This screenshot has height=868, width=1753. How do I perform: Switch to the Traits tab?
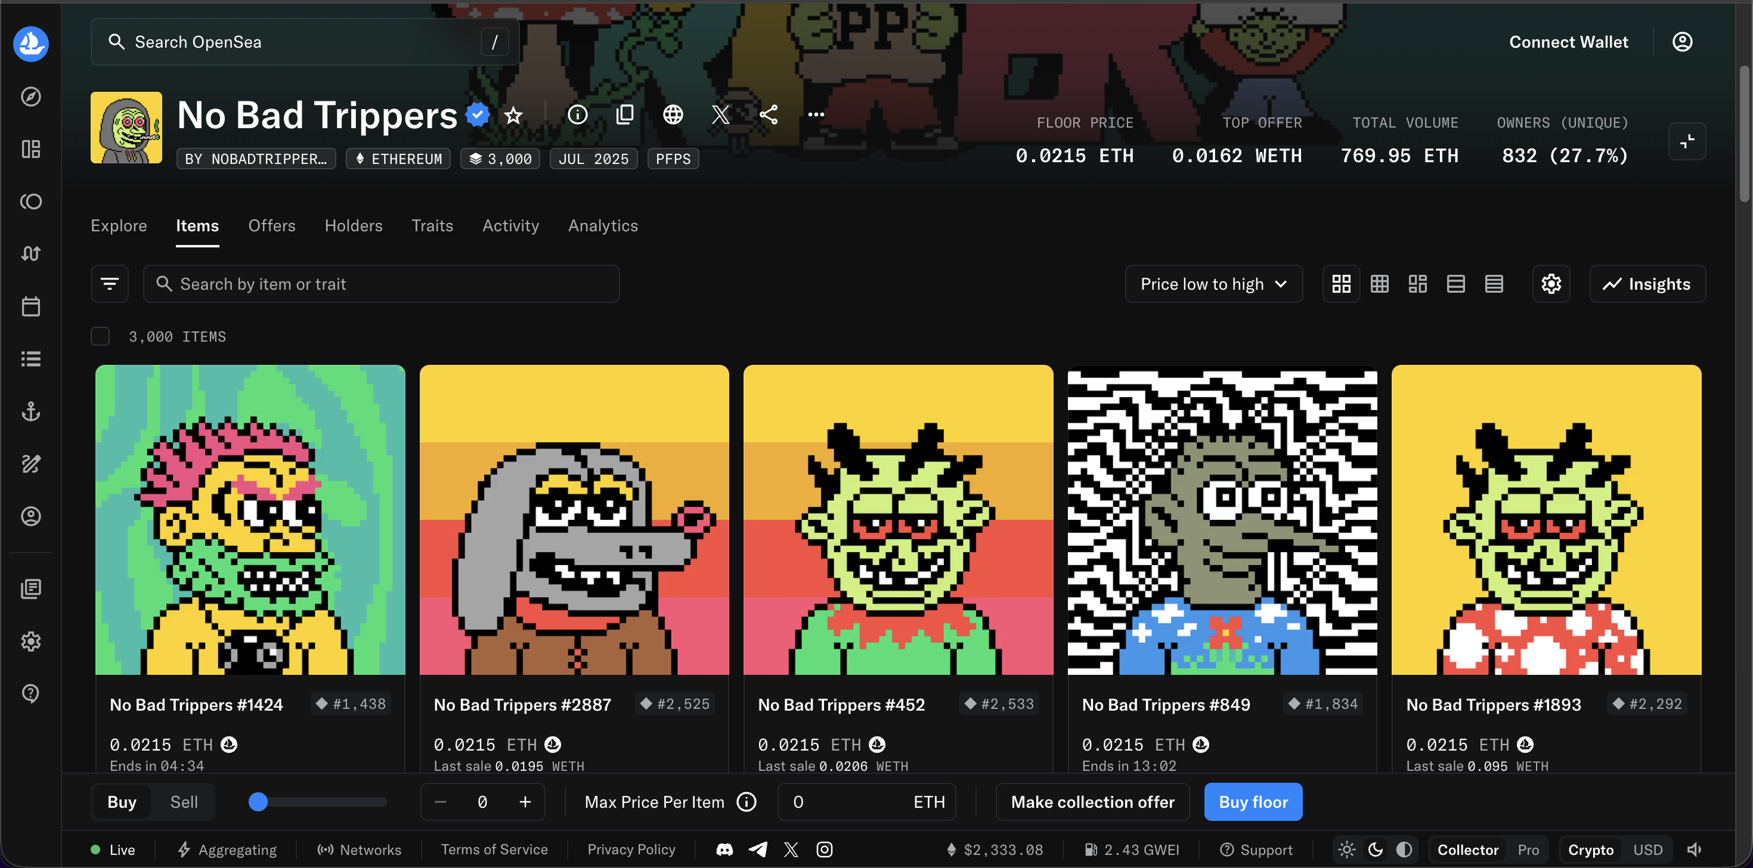click(432, 225)
